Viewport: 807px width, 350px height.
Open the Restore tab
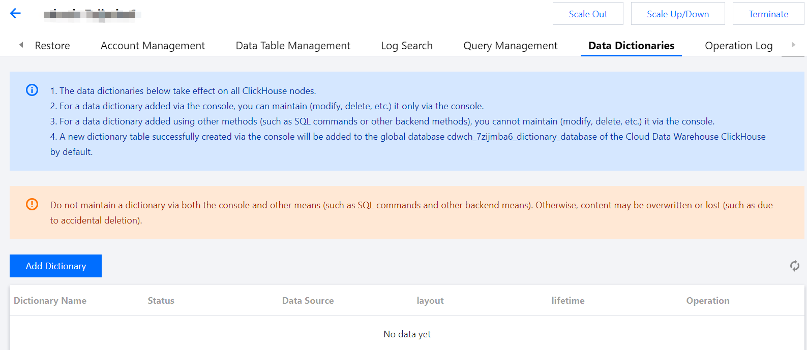coord(52,46)
